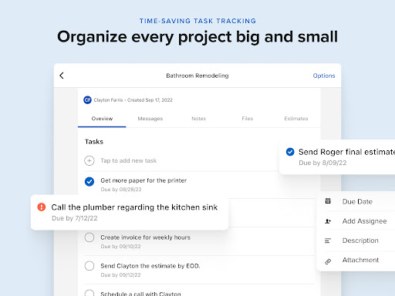Mark Send Clayton the estimate as done

pos(89,266)
